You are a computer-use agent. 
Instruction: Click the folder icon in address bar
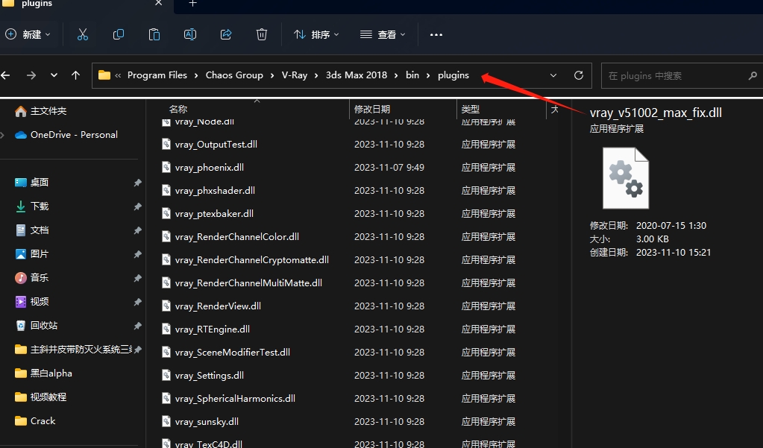(104, 75)
